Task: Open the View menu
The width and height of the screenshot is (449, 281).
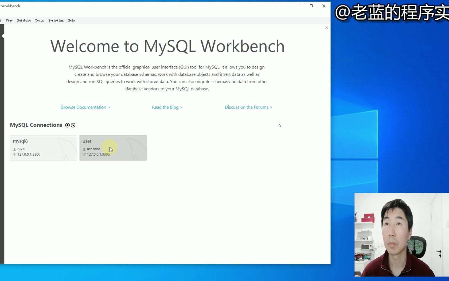Action: click(9, 20)
